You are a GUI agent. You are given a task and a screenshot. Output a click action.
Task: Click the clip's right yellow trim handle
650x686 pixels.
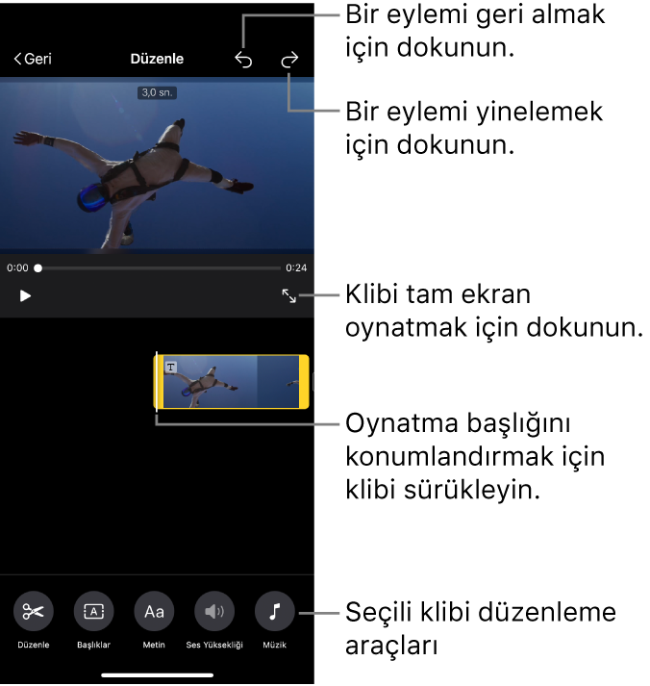coord(304,383)
